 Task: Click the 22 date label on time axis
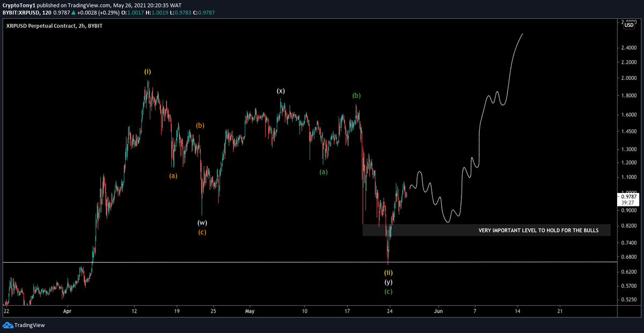tap(6, 310)
